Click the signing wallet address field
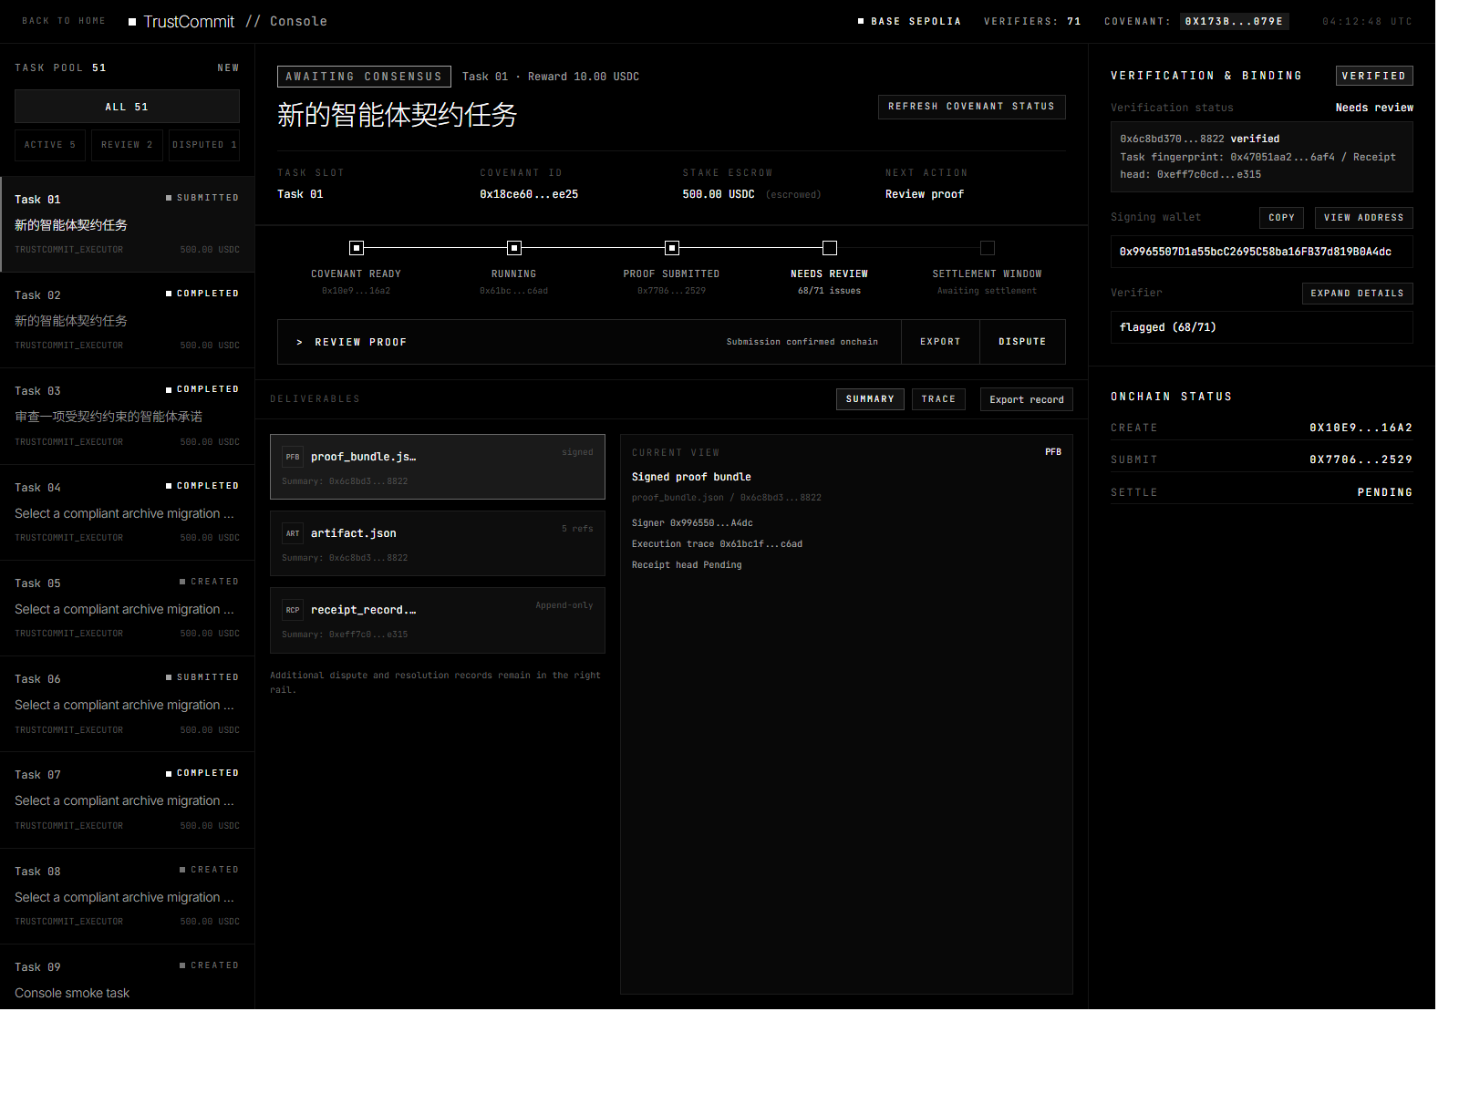Image resolution: width=1459 pixels, height=1094 pixels. click(x=1262, y=252)
